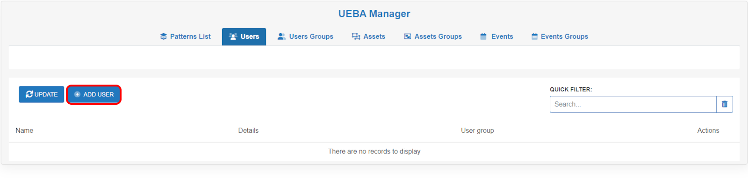The height and width of the screenshot is (180, 748).
Task: Click the Events Groups calendar icon
Action: click(x=534, y=36)
